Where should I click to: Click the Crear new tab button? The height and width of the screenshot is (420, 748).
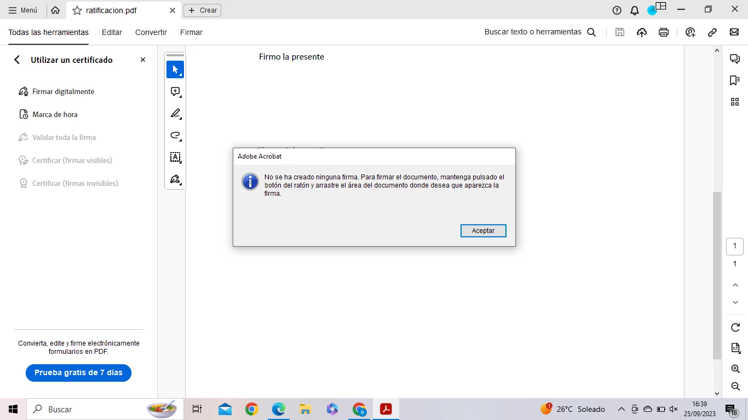(202, 10)
